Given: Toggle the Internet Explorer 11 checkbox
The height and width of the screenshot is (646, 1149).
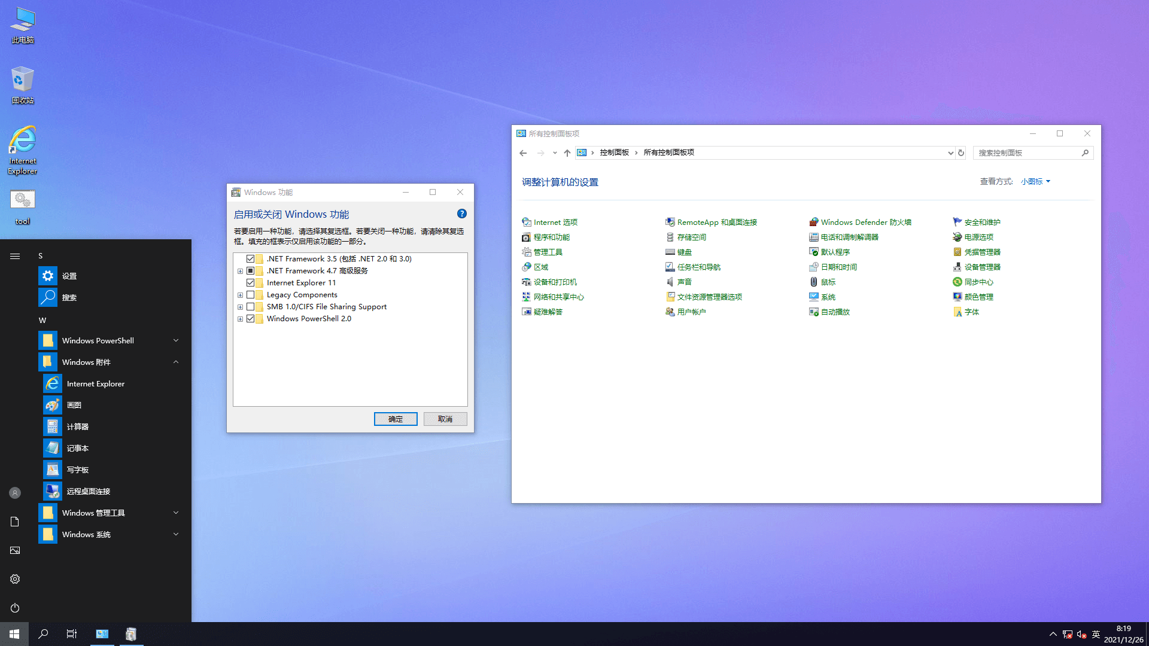Looking at the screenshot, I should pos(251,283).
